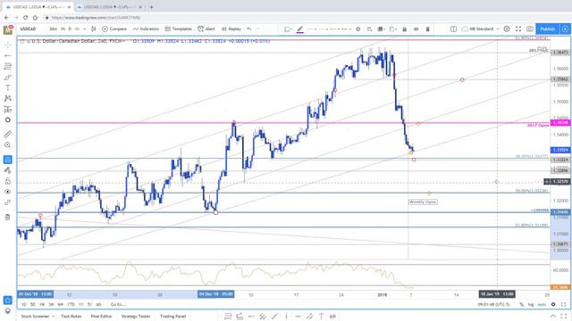Click the undo arrow
Image resolution: width=572 pixels, height=321 pixels.
pos(249,29)
